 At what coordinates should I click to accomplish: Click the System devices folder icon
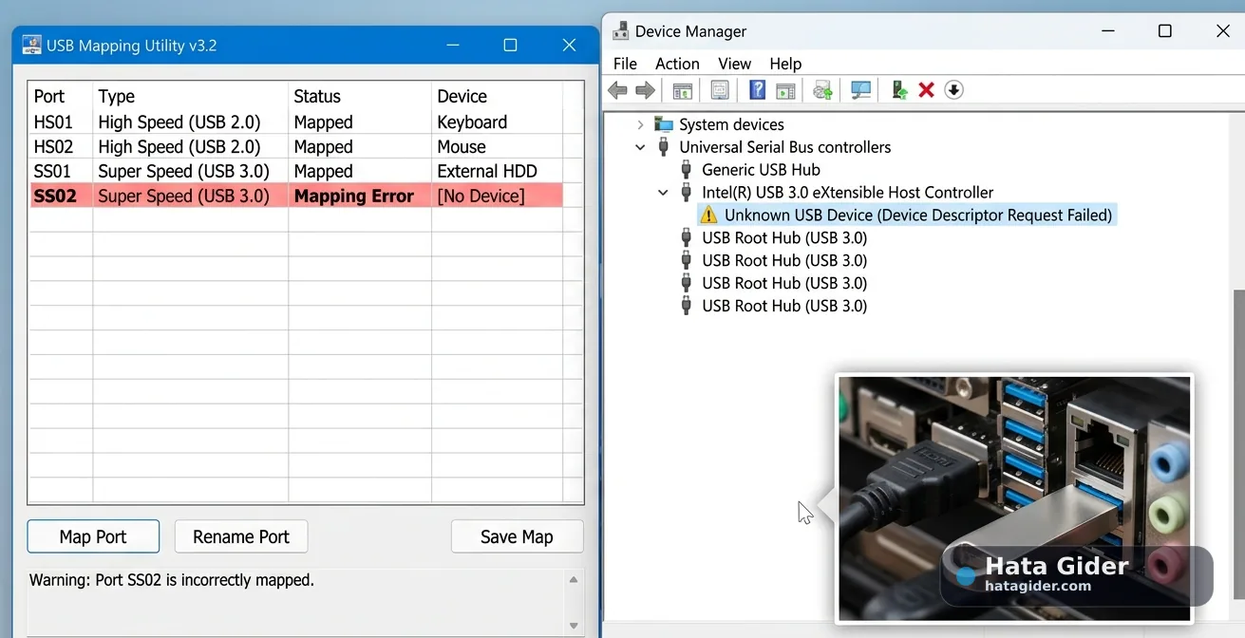tap(664, 124)
